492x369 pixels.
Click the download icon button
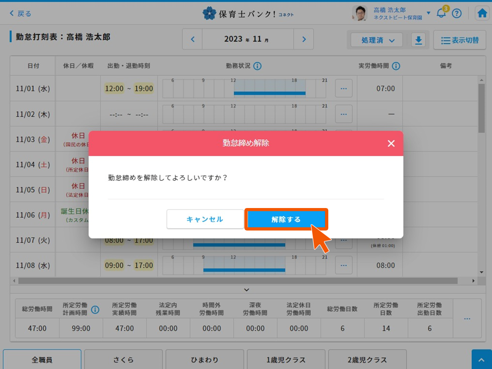[418, 41]
